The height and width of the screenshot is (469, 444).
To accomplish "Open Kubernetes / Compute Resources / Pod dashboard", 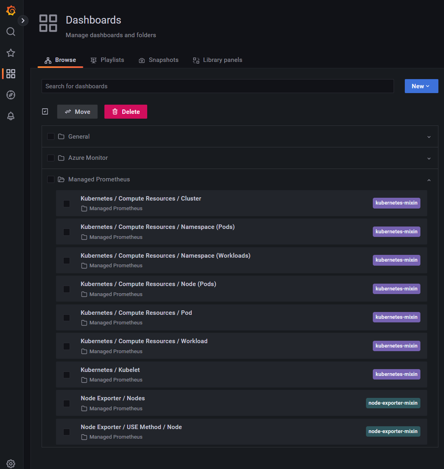I will click(x=136, y=313).
